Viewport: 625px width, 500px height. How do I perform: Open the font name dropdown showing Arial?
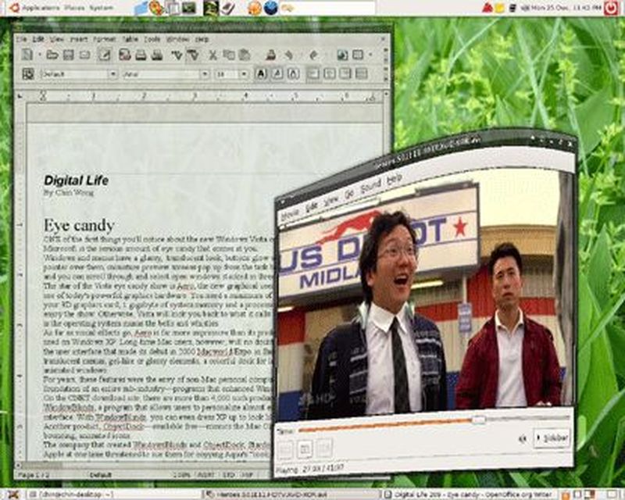click(x=205, y=74)
